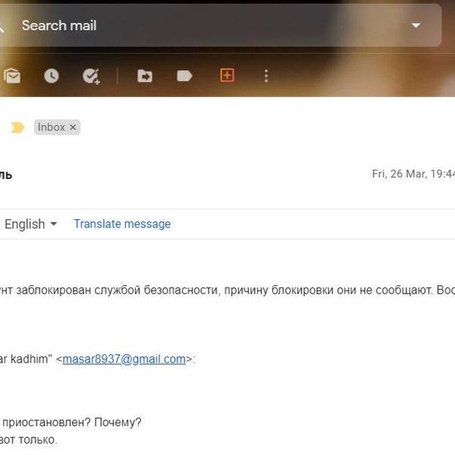Toggle the yellow importance marker
The height and width of the screenshot is (455, 455).
pyautogui.click(x=17, y=127)
